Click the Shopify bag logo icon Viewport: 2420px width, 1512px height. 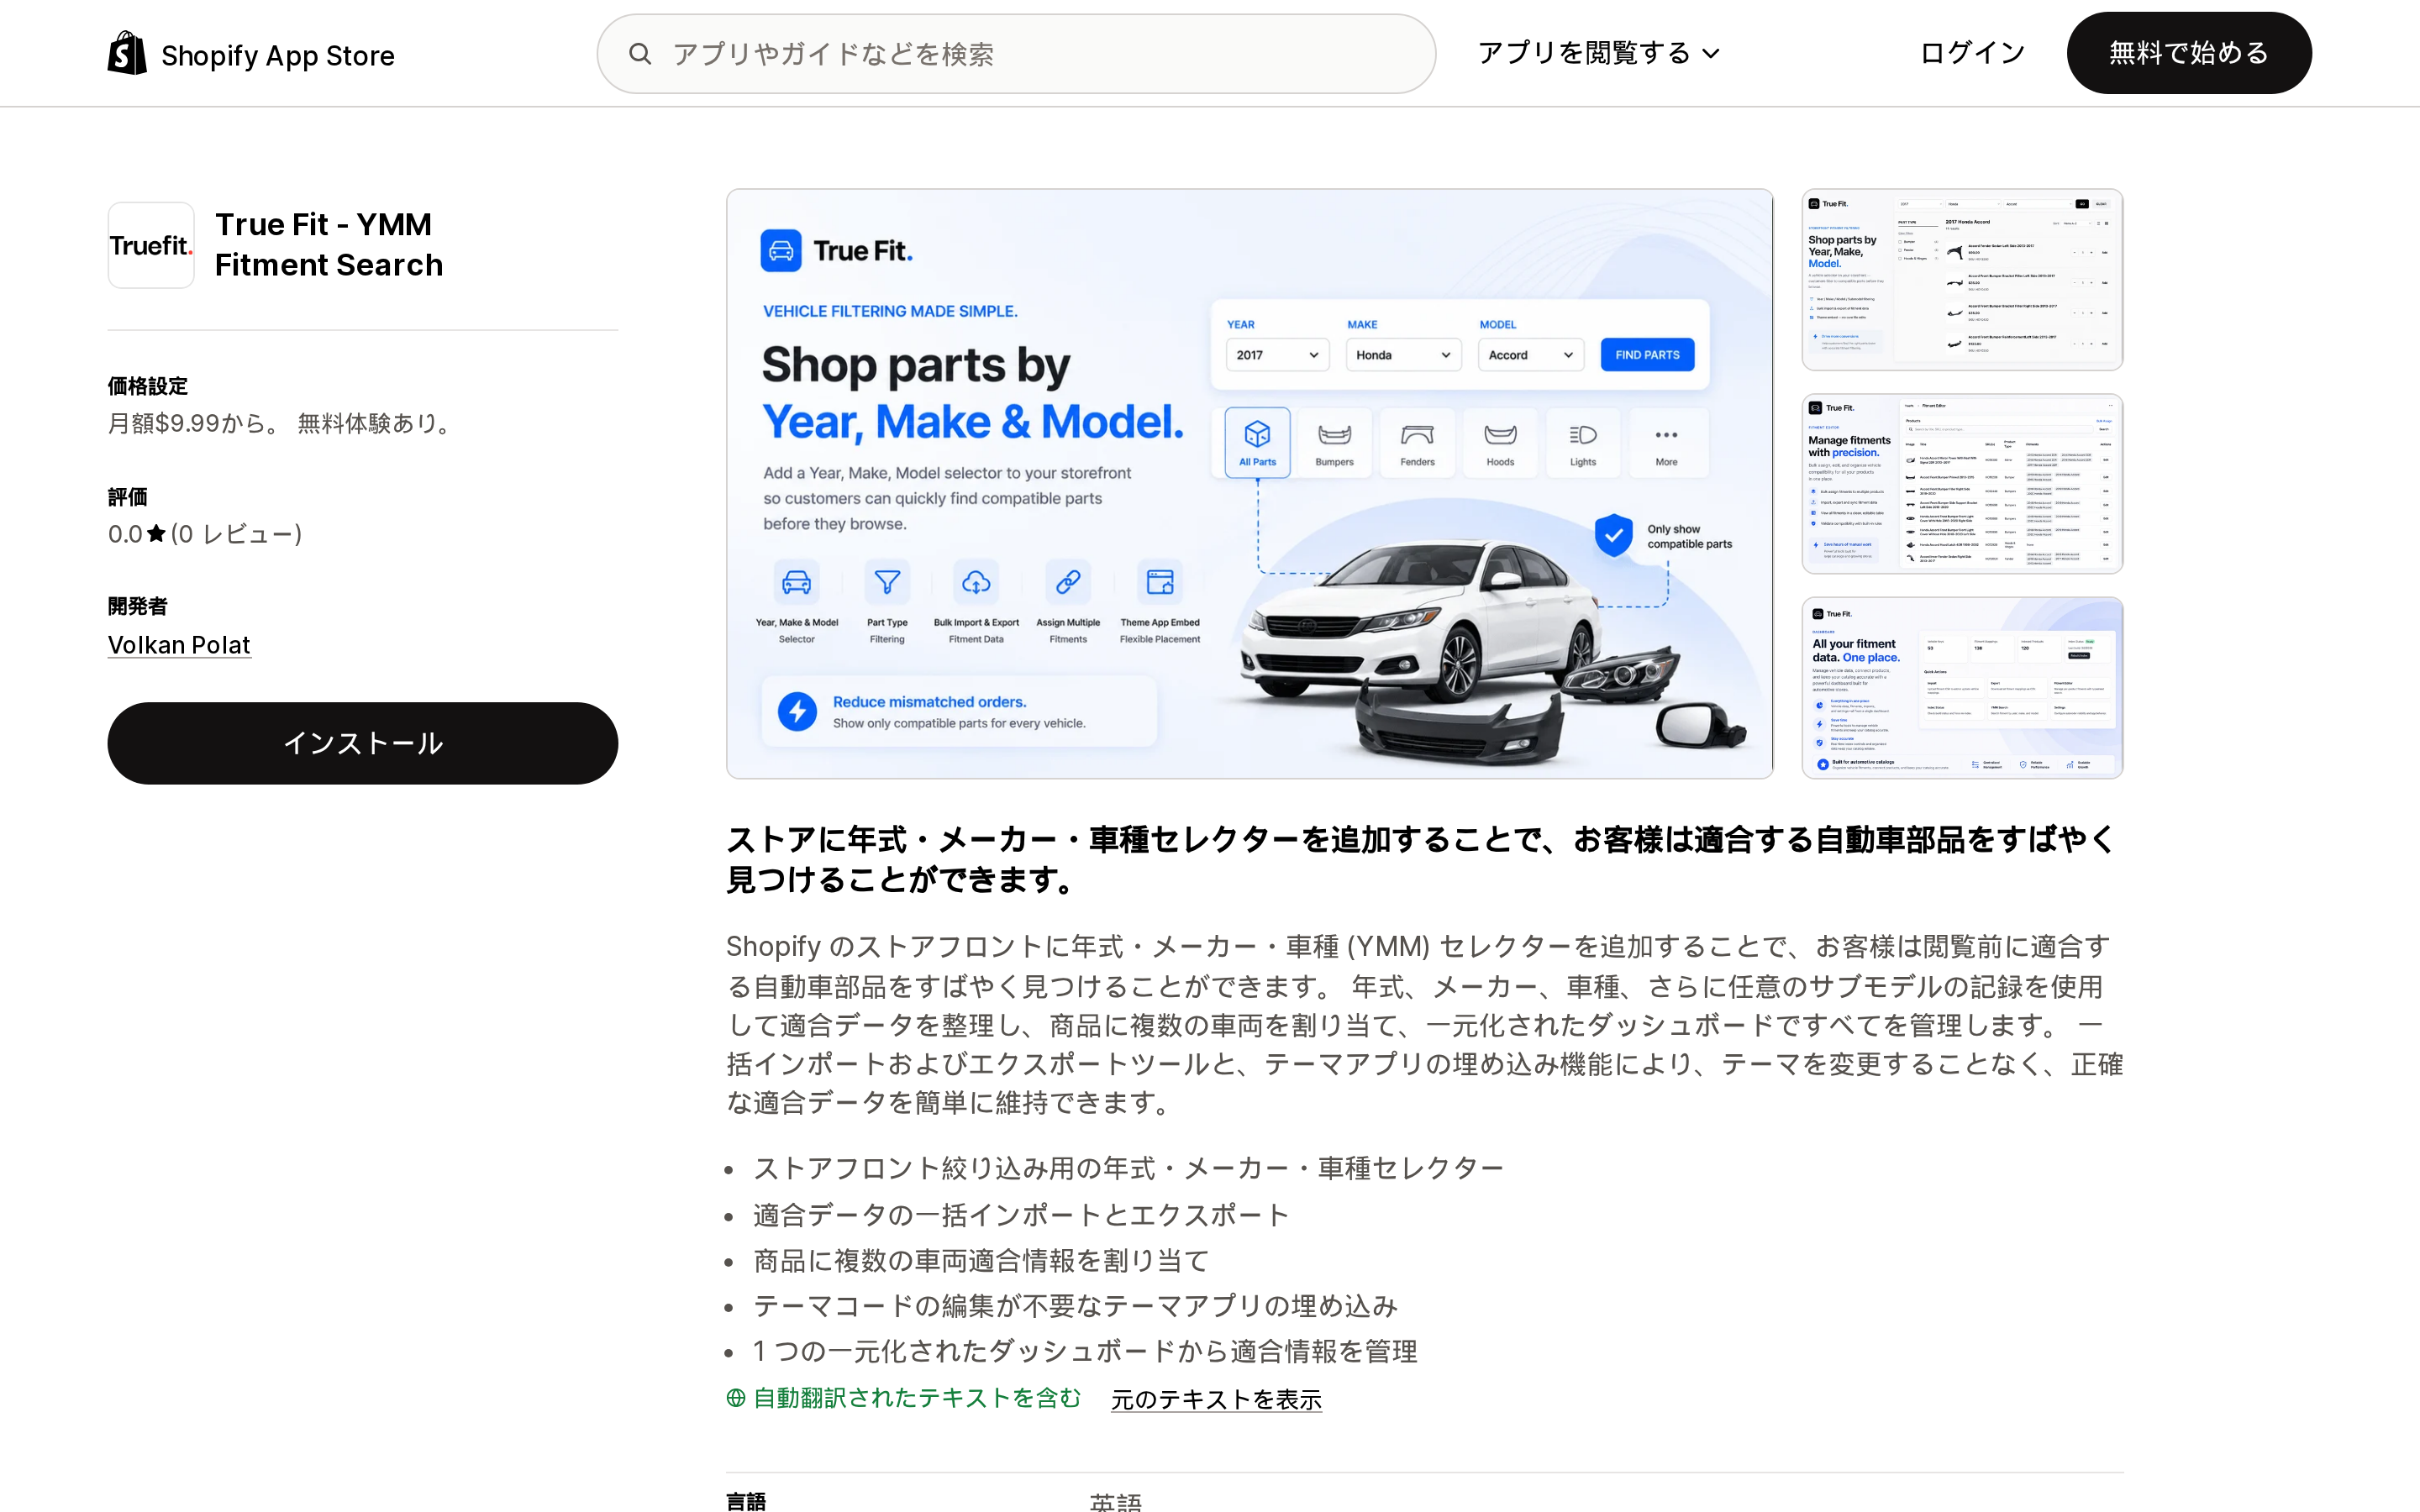pyautogui.click(x=127, y=53)
